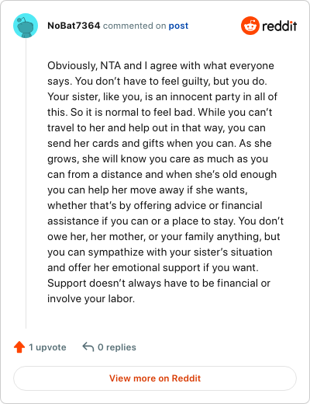310x404 pixels.
Task: Click the reply arrow icon
Action: pyautogui.click(x=88, y=347)
